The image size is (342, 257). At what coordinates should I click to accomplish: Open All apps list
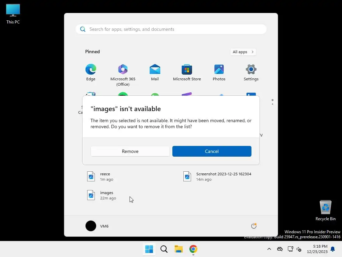tap(243, 52)
